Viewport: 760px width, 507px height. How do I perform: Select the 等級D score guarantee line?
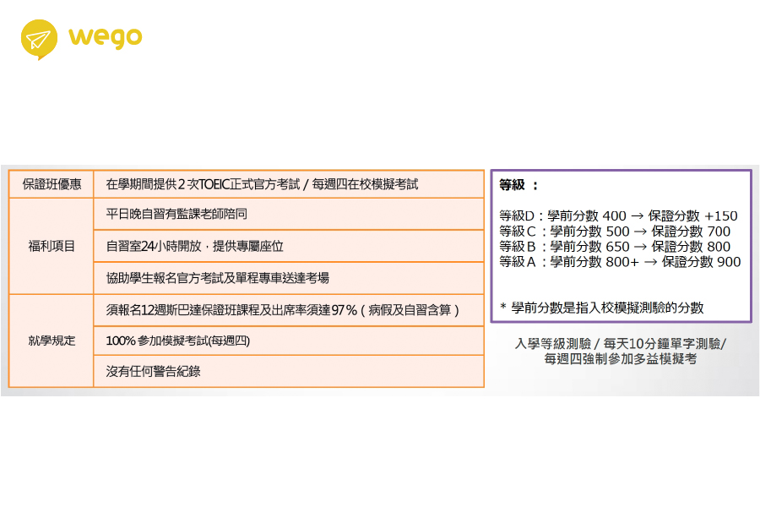tap(618, 216)
